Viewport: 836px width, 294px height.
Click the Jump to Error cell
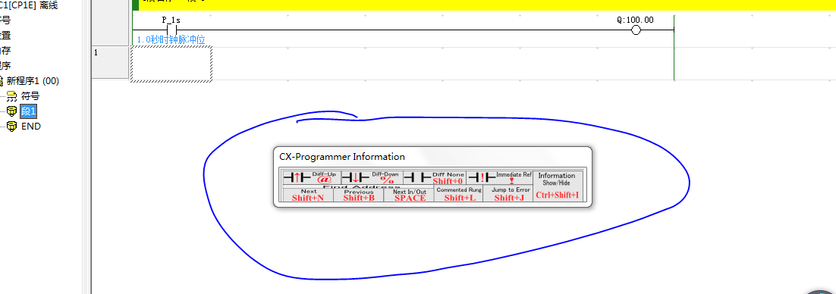click(x=508, y=195)
